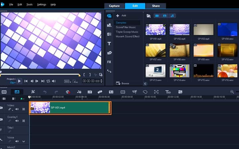Open the Motion tracking icon
This screenshot has width=239, height=149.
[100, 92]
